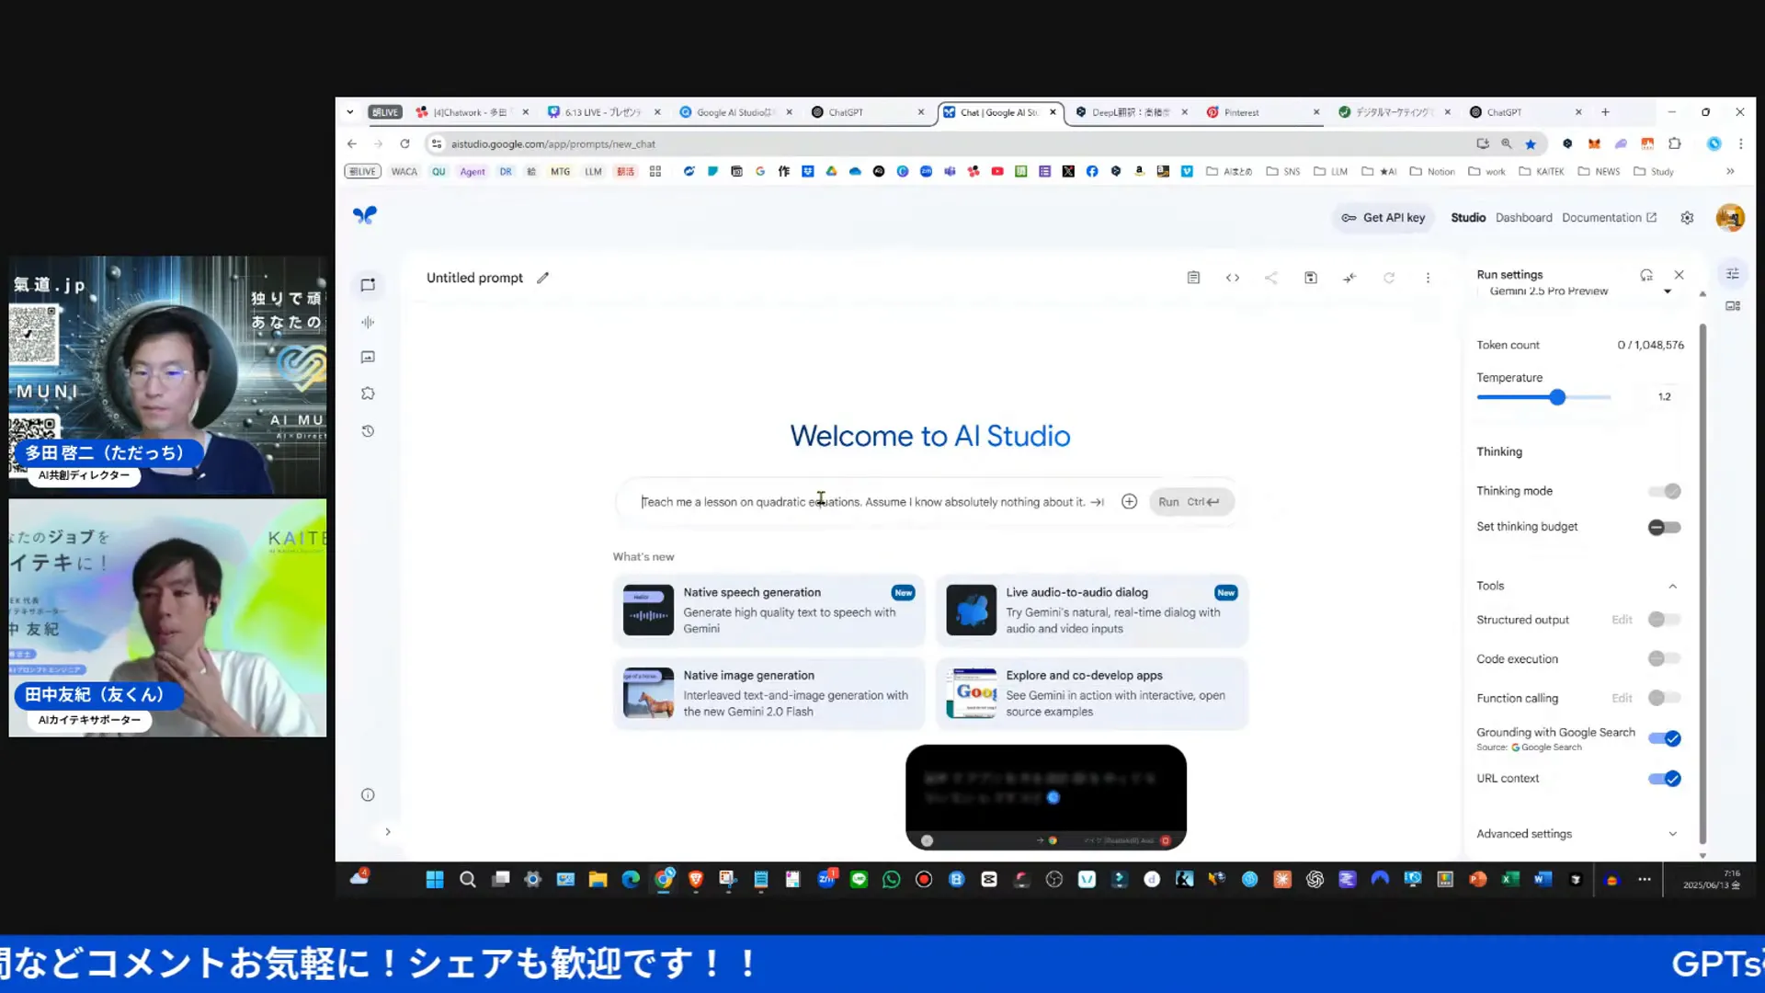Open the Windows Start menu
Viewport: 1765px width, 993px height.
coord(435,880)
